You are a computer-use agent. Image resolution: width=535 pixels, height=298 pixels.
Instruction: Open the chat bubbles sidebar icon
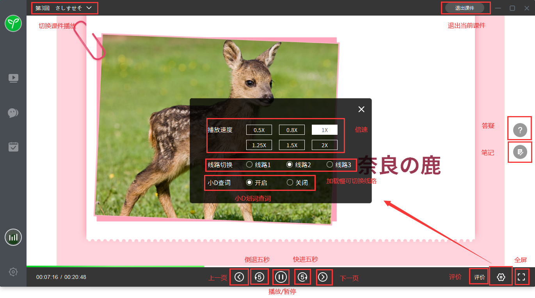pos(13,113)
